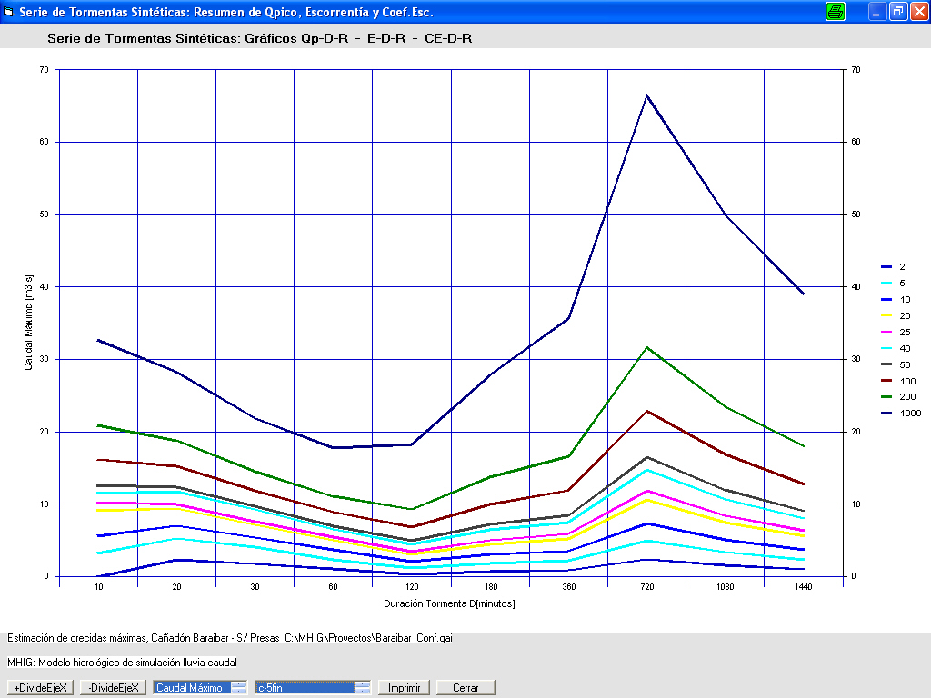Click dark red legend swatch for series 100
The image size is (931, 698).
[886, 381]
